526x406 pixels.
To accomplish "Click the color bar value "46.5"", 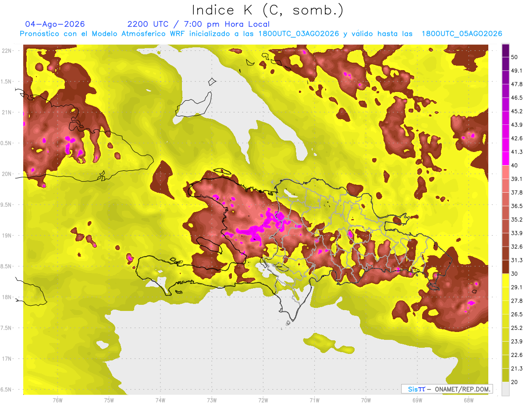I will click(517, 98).
